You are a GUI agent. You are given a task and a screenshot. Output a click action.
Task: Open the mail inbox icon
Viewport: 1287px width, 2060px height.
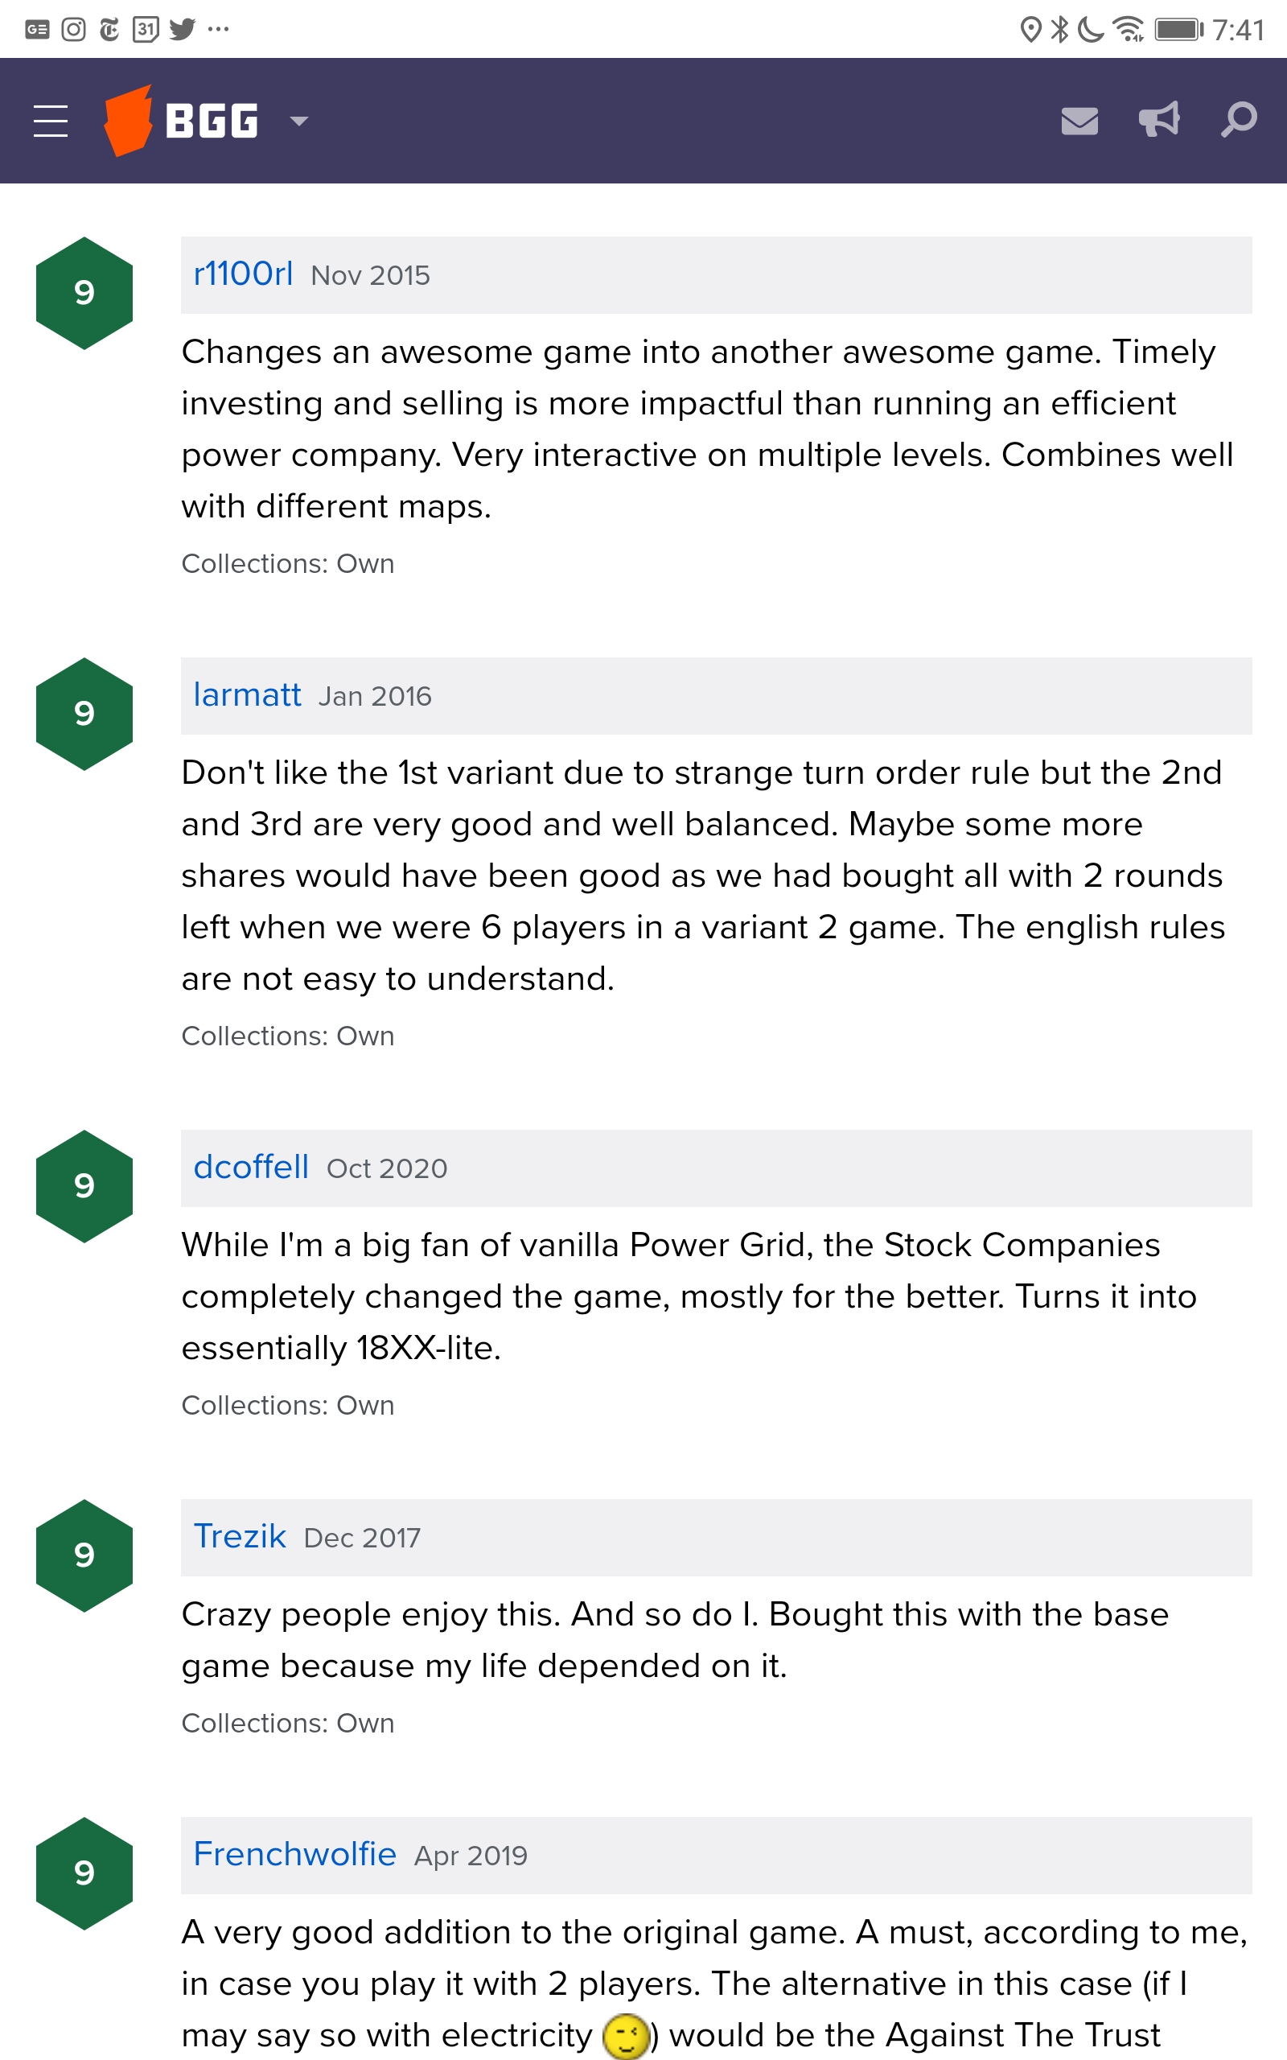(1079, 121)
